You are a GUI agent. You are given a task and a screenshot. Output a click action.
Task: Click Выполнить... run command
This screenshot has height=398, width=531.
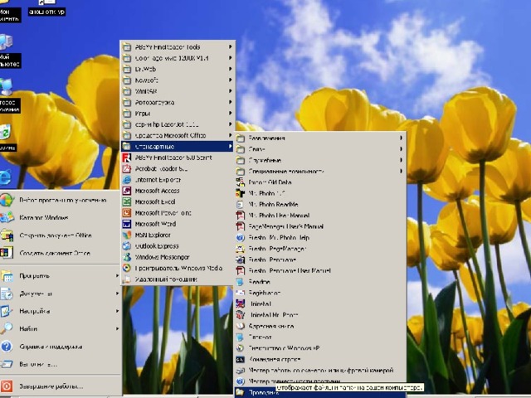[61, 364]
